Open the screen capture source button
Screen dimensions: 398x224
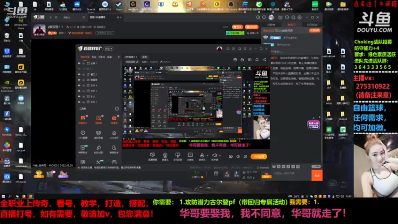point(153,156)
